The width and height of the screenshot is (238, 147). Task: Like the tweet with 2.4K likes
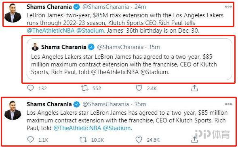tap(139, 88)
